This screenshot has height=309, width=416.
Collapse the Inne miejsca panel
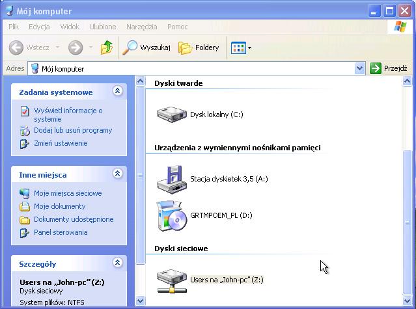tap(118, 174)
